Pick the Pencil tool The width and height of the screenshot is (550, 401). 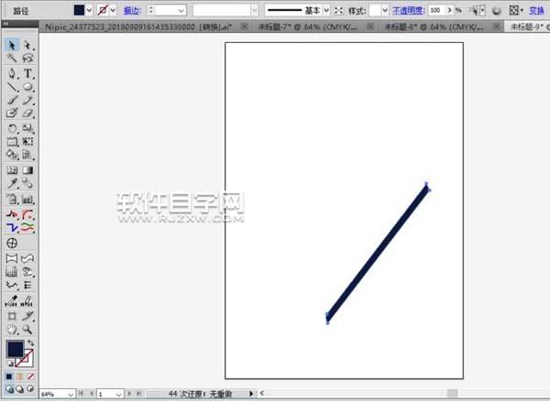click(27, 100)
